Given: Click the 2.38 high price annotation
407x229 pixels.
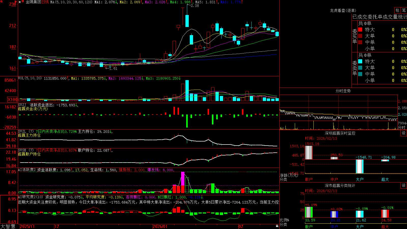Looking at the screenshot, I should [x=195, y=6].
